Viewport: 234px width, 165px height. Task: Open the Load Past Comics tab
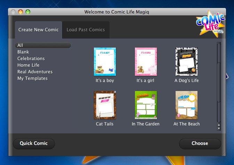86,30
